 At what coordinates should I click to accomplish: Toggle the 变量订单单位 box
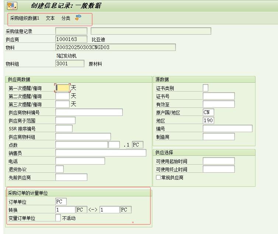coord(58,218)
